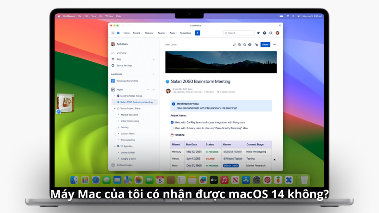
Task: Open the Teams dropdown
Action: point(162,33)
